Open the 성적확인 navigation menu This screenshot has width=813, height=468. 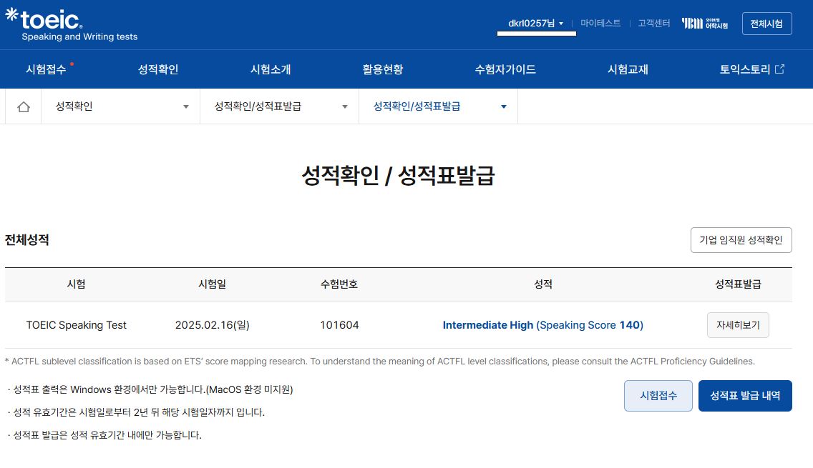click(158, 69)
